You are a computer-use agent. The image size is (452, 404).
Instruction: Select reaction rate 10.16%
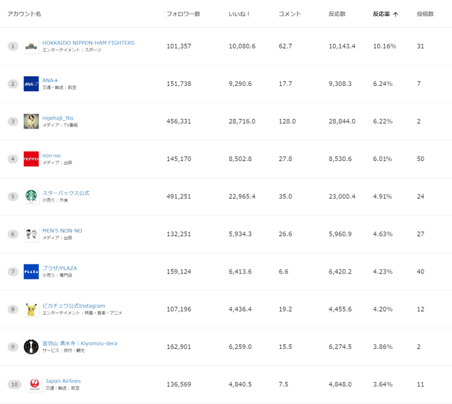click(x=385, y=46)
